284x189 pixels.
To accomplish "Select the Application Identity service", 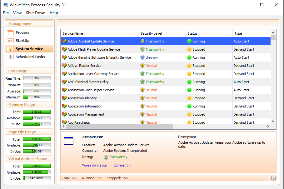I will coord(166,98).
